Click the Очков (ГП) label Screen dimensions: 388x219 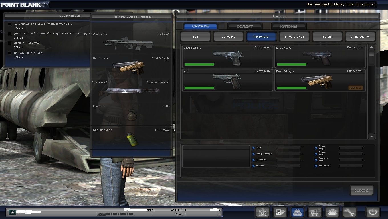tap(178, 210)
